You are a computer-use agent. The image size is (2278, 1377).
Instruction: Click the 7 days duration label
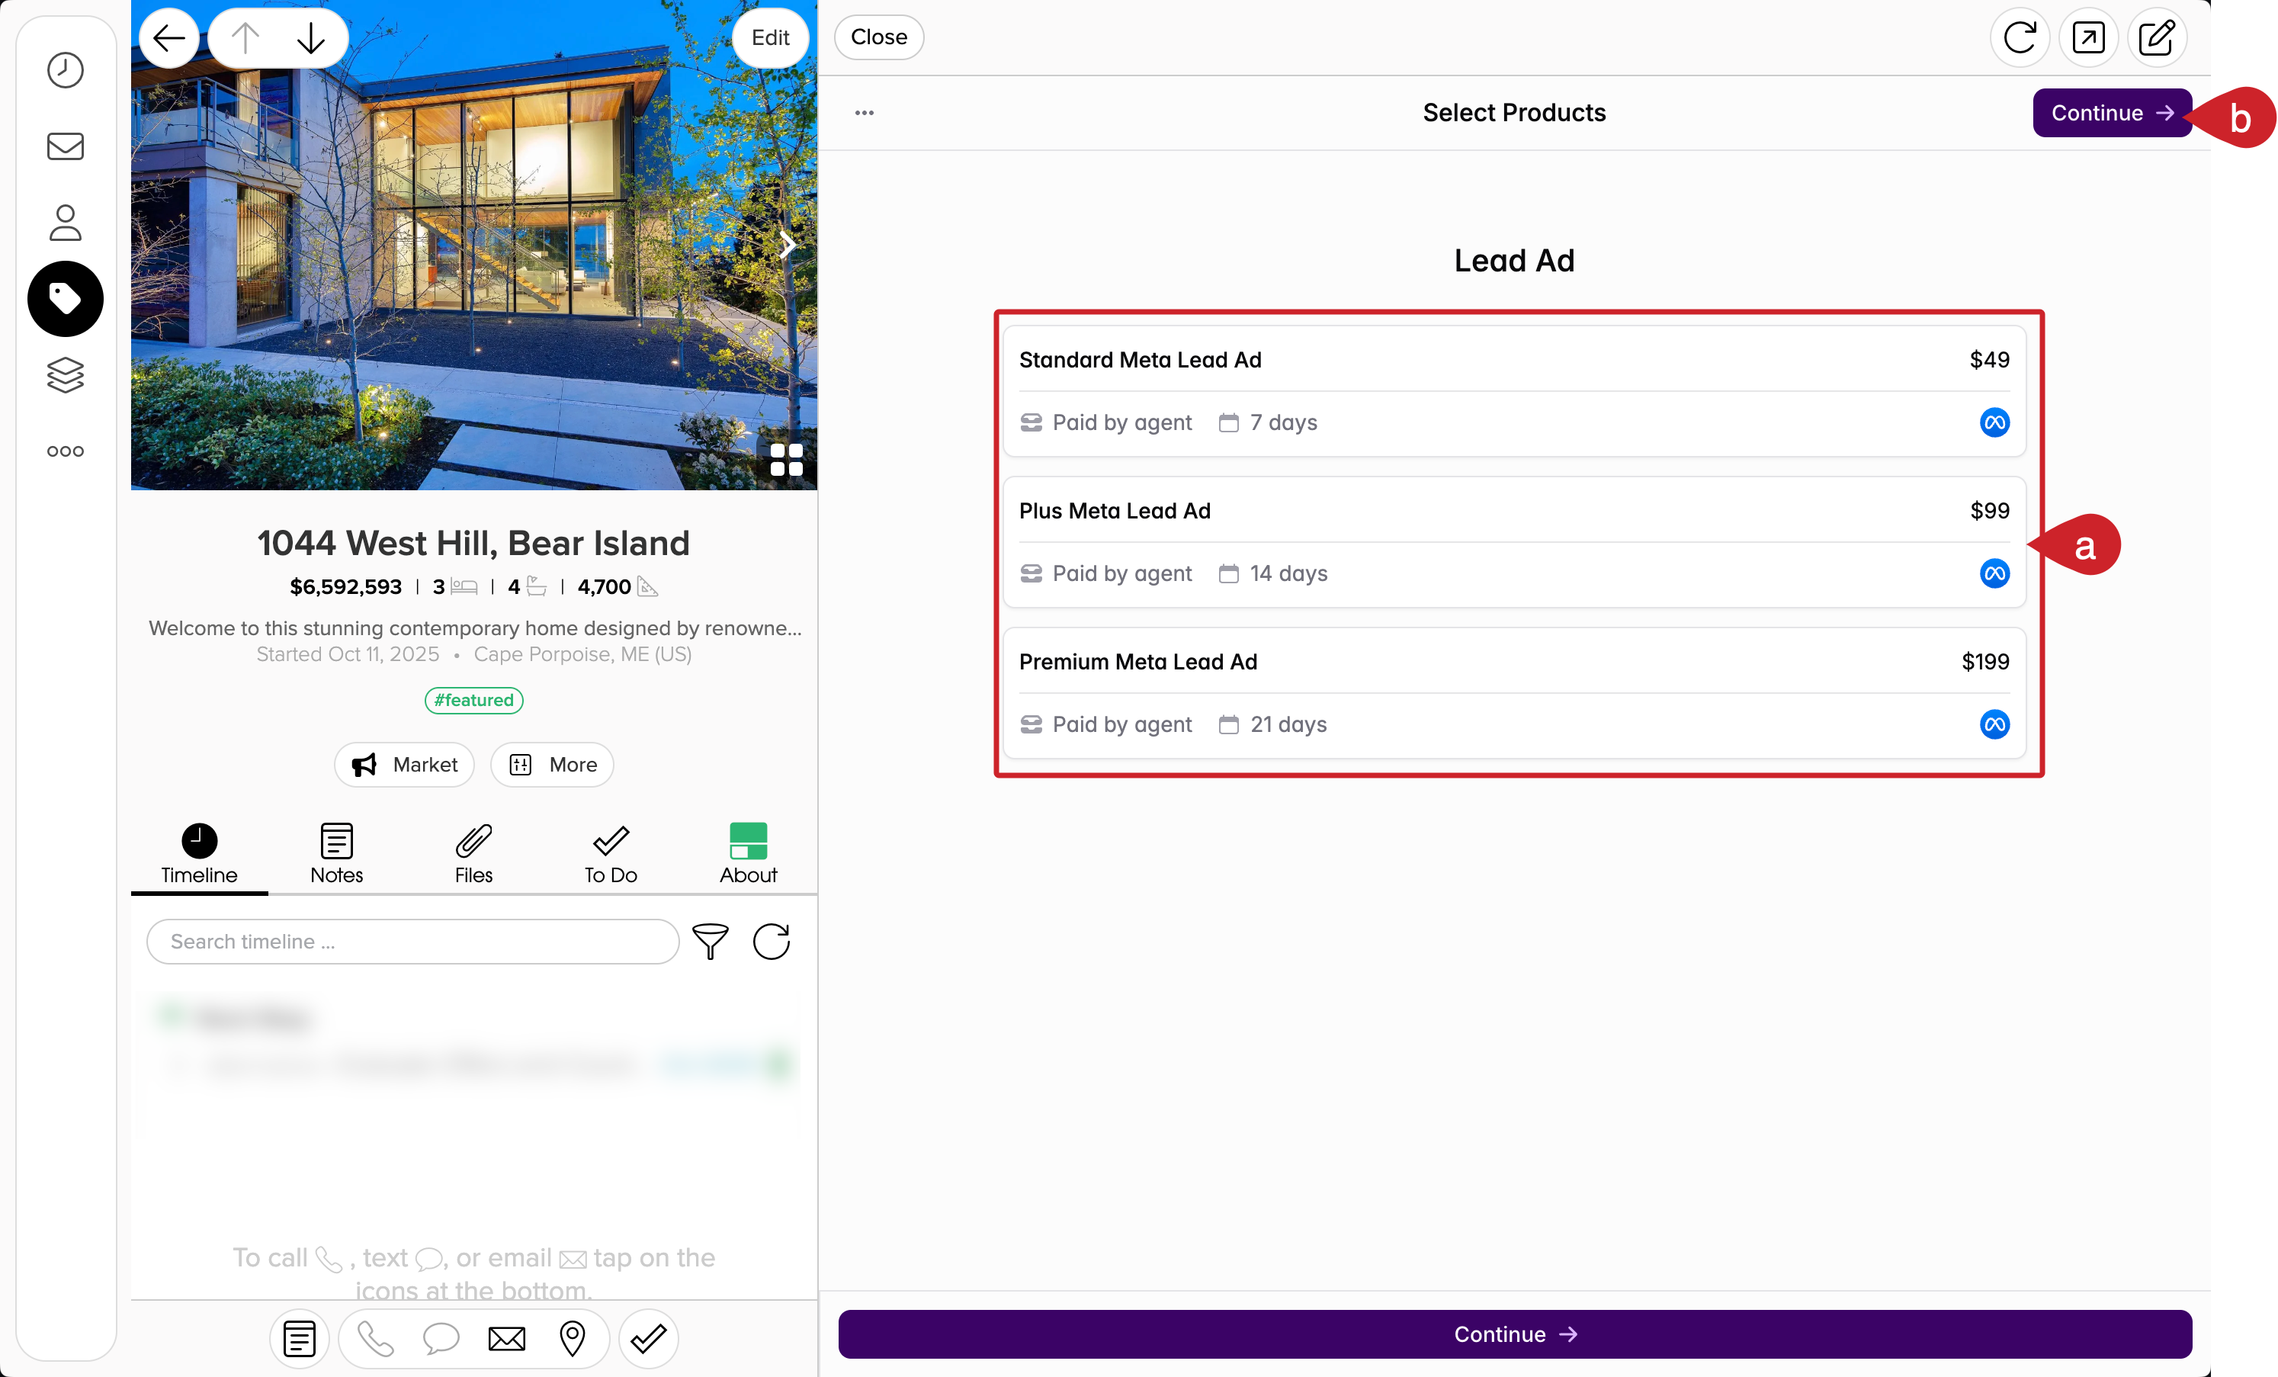click(x=1283, y=422)
